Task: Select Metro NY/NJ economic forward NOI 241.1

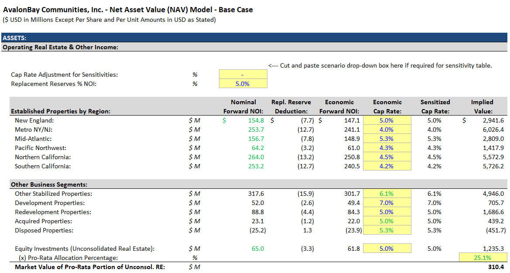Action: pos(352,130)
